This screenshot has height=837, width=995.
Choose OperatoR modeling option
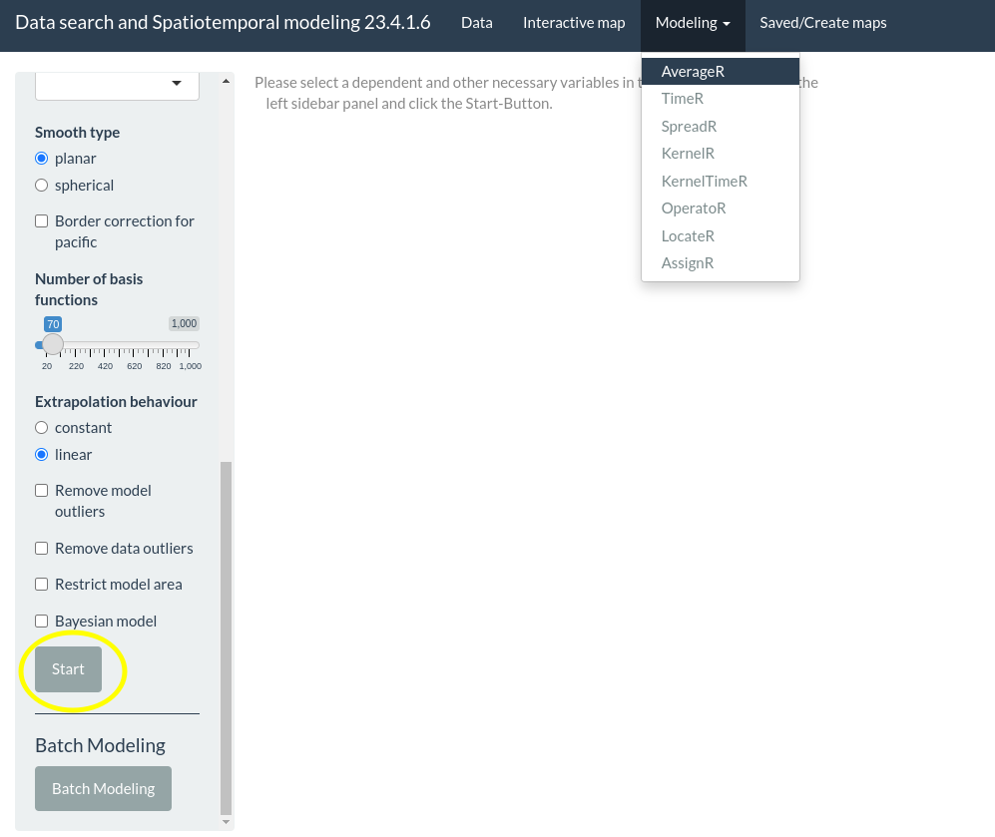[x=694, y=208]
